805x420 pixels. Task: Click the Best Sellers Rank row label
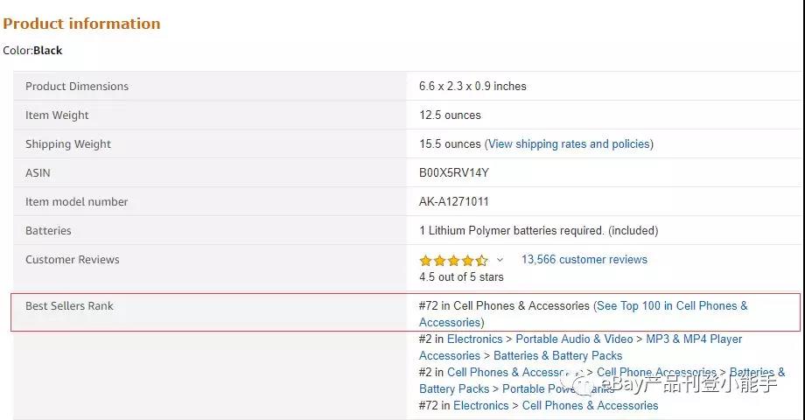(x=69, y=305)
